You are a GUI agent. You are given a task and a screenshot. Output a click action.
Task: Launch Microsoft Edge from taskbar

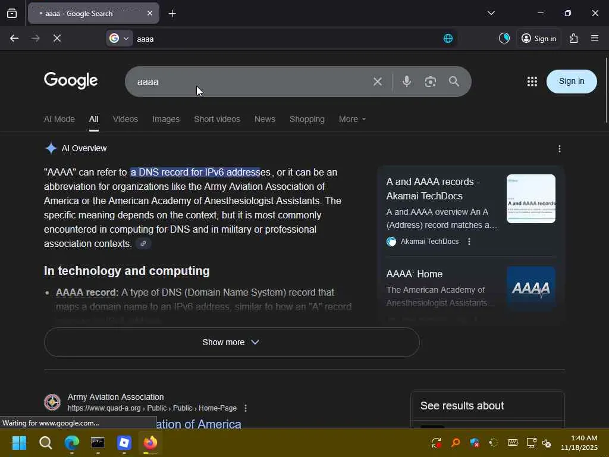[71, 443]
